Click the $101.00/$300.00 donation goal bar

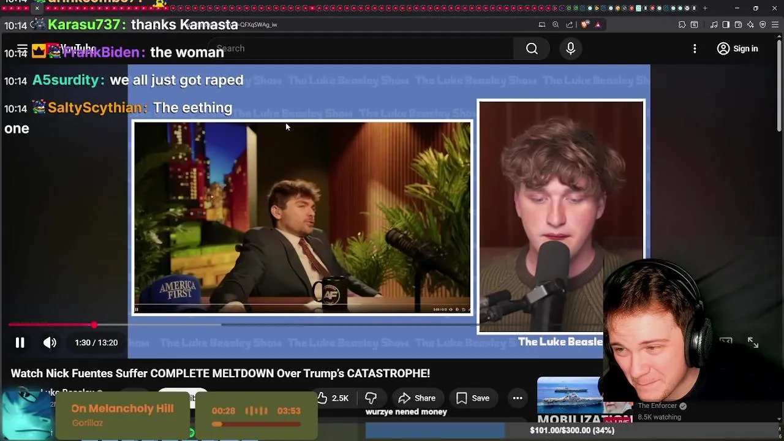tap(572, 430)
